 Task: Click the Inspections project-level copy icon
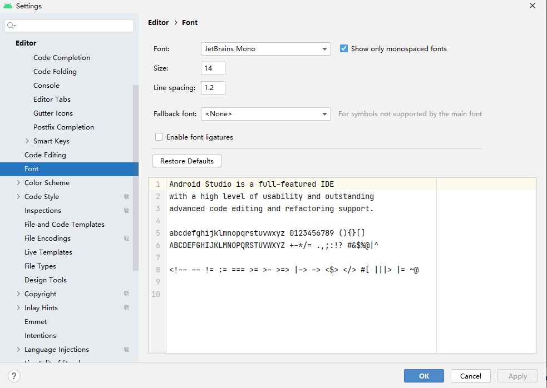pos(127,211)
